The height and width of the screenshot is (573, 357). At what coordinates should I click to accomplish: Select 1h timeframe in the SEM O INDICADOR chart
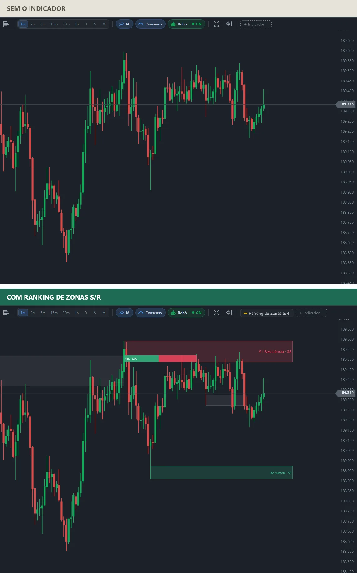(77, 24)
